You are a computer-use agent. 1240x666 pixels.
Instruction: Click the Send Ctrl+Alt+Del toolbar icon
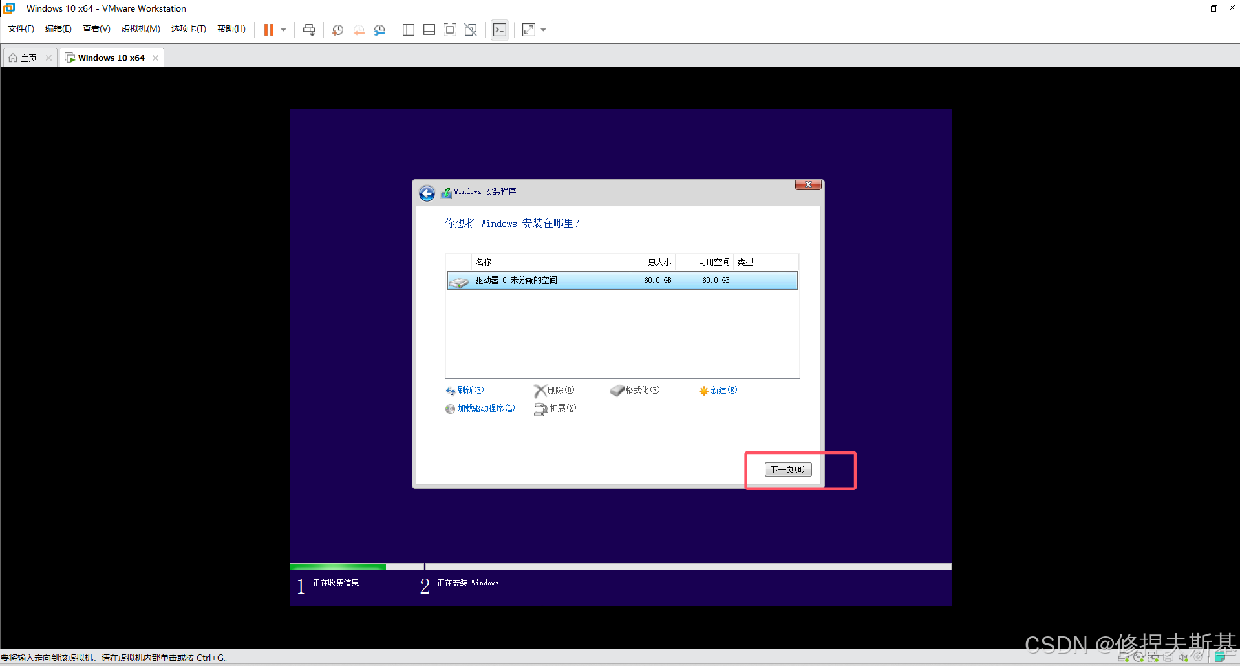309,30
